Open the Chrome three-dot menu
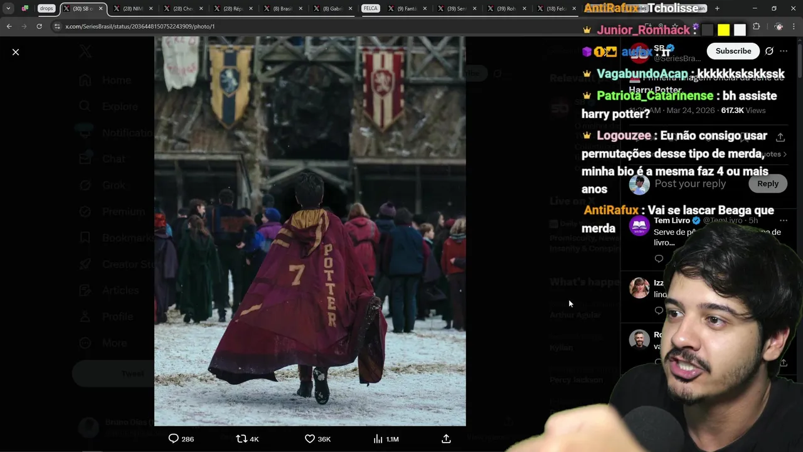The image size is (803, 452). (x=795, y=27)
